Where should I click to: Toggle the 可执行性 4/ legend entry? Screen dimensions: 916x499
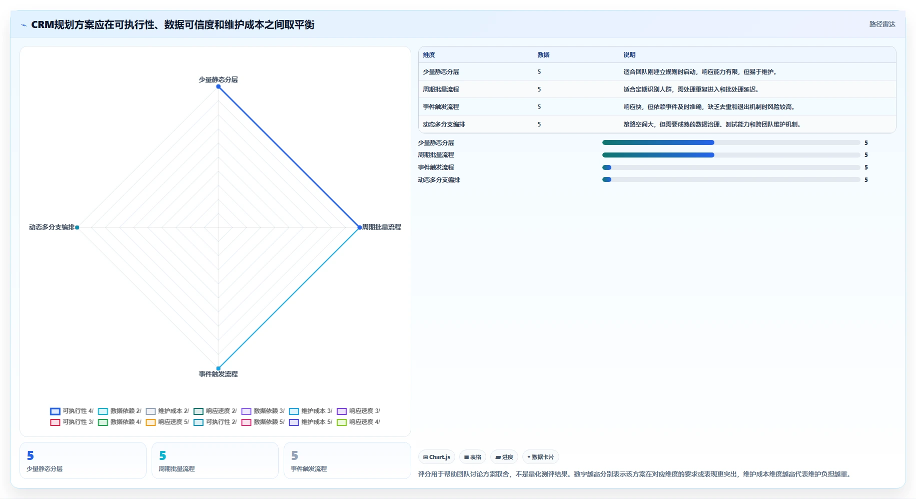[x=72, y=411]
